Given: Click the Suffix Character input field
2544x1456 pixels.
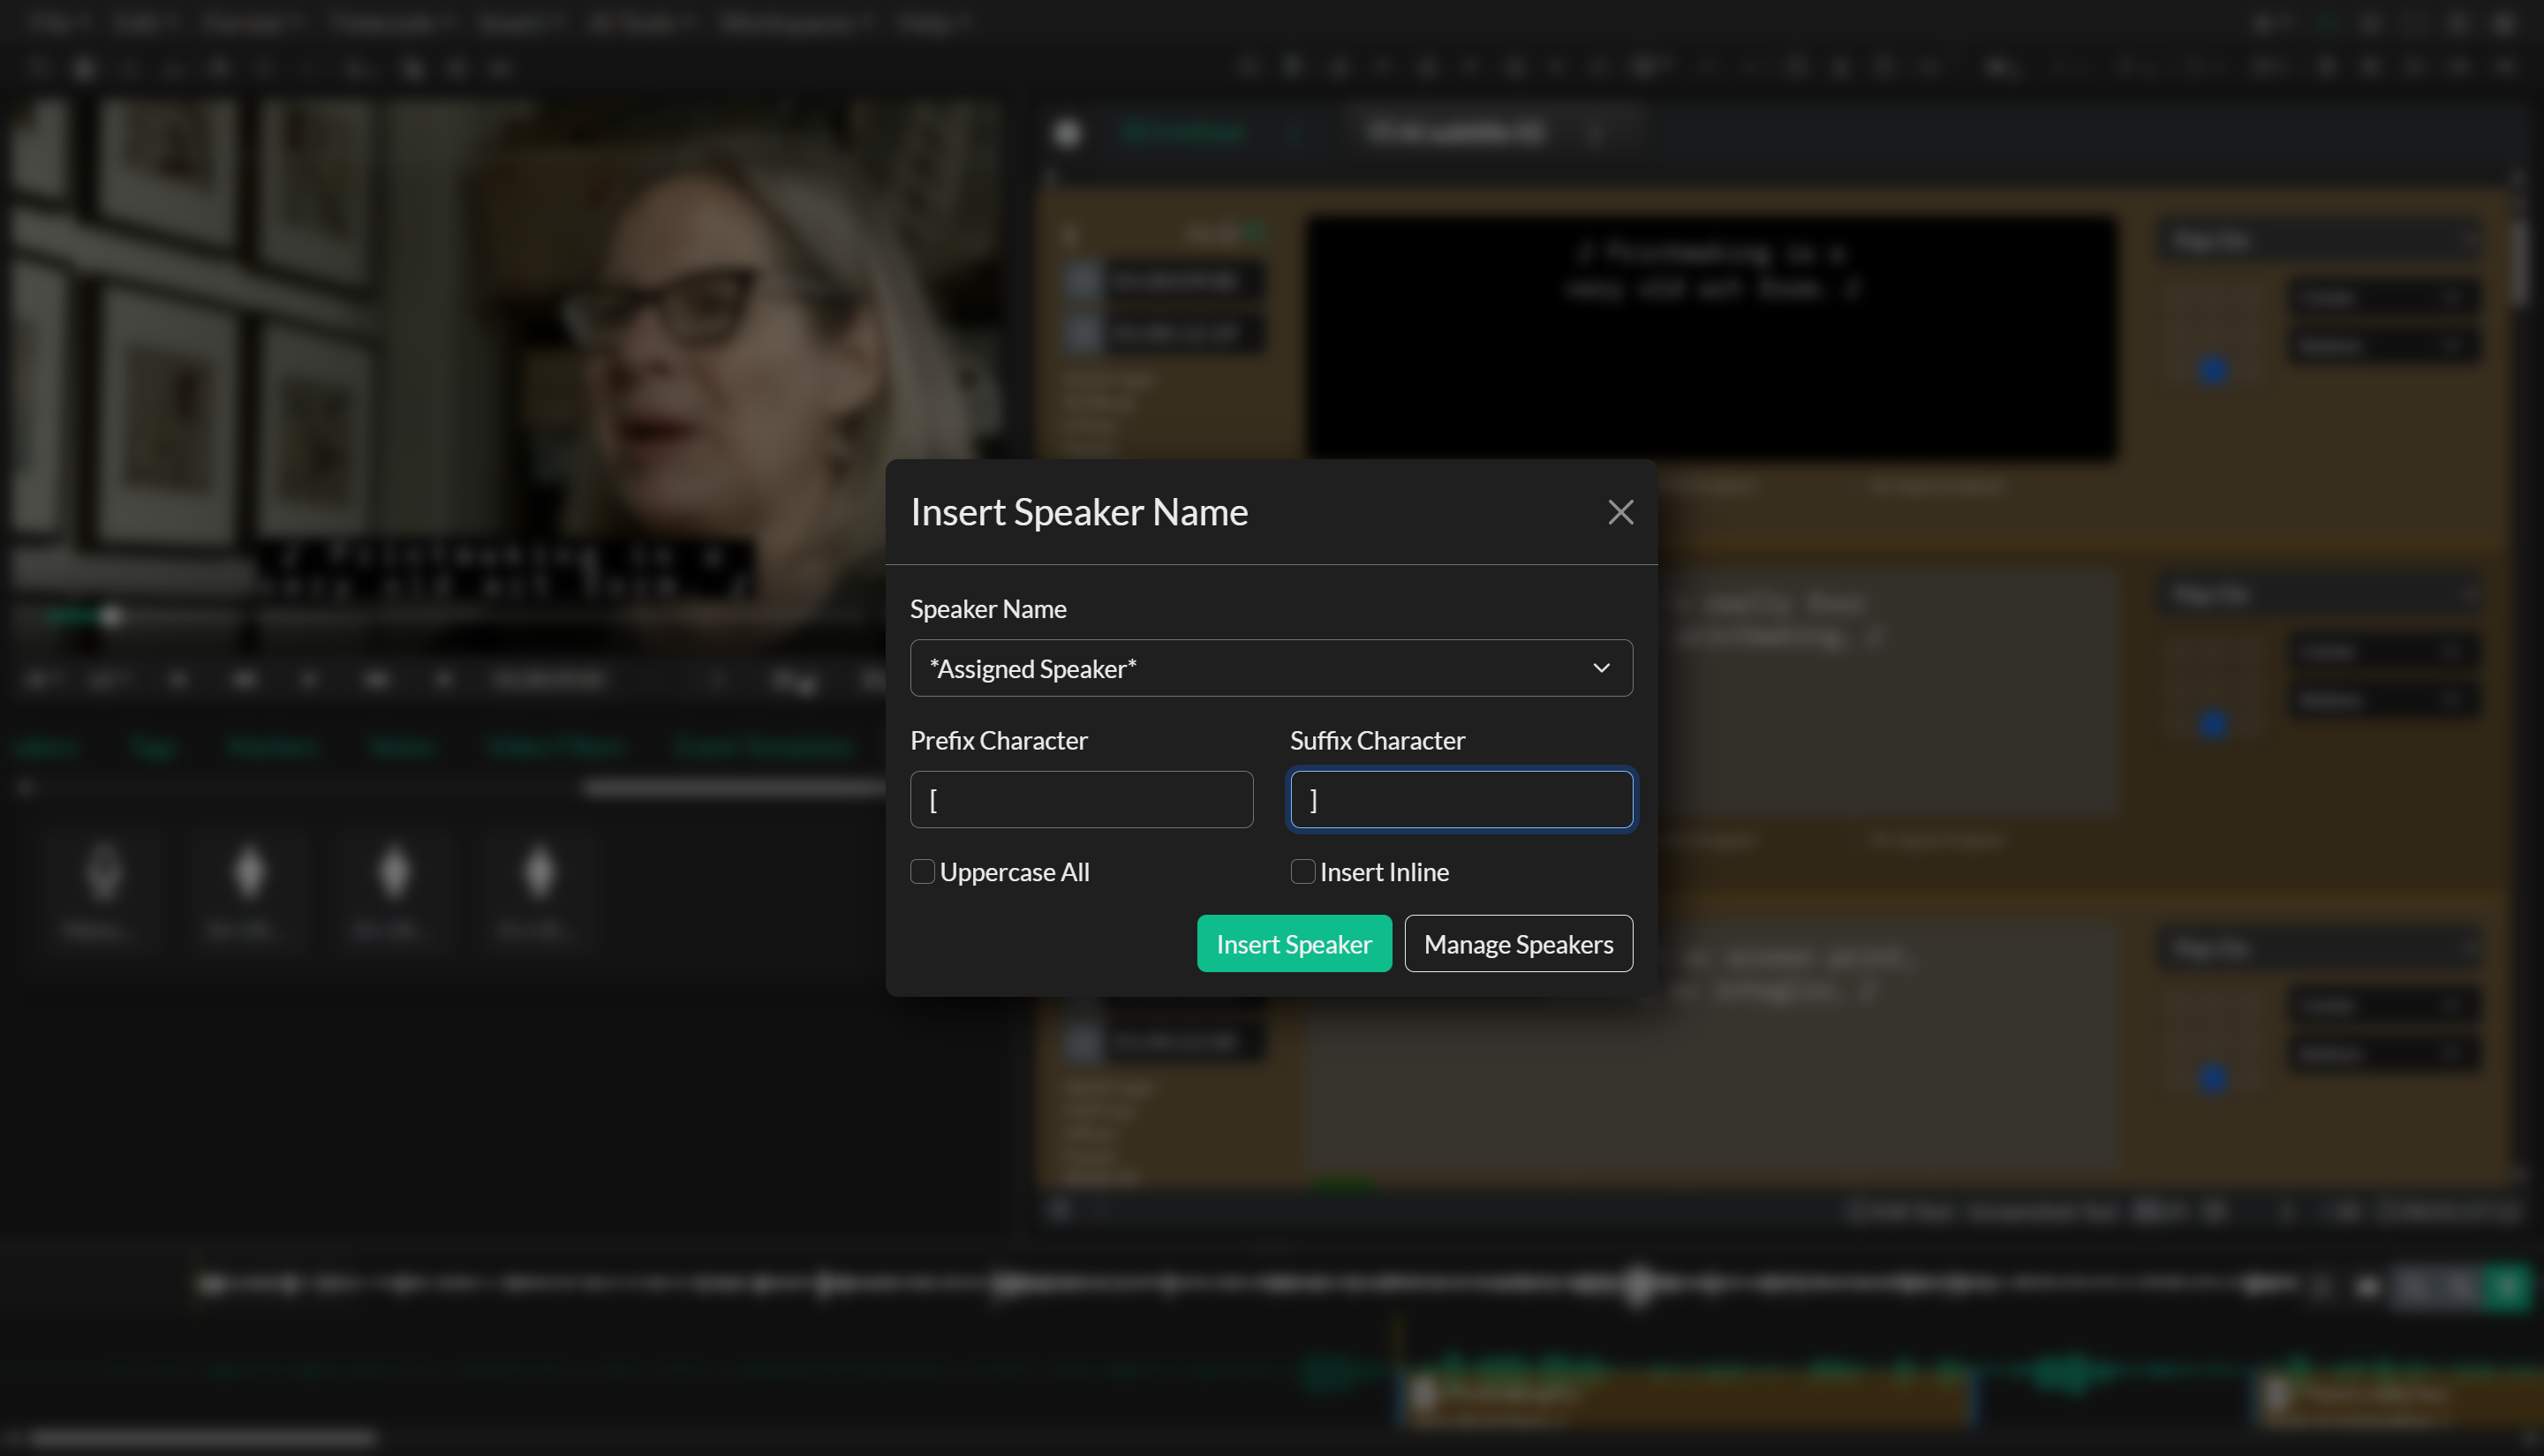Looking at the screenshot, I should [x=1461, y=800].
